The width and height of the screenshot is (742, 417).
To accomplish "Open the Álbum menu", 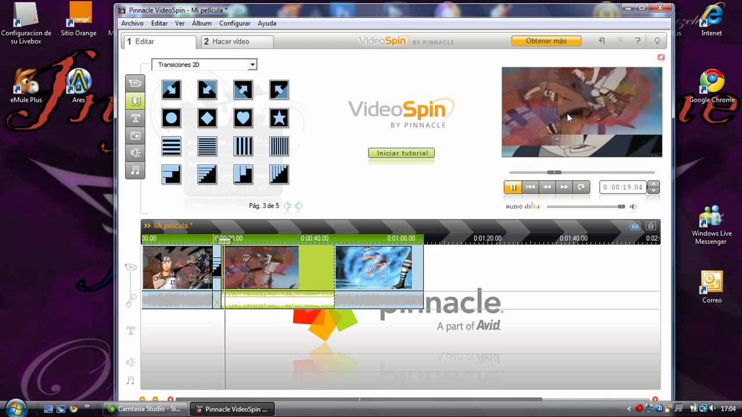I will coord(202,23).
